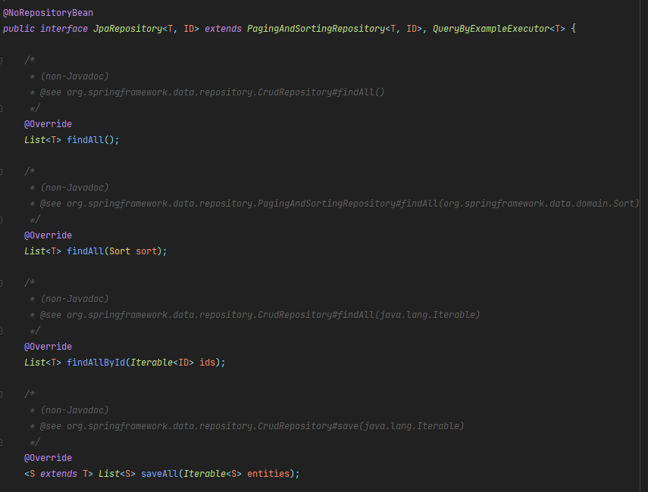The width and height of the screenshot is (648, 492).
Task: Click the saveAll method name
Action: pos(159,474)
